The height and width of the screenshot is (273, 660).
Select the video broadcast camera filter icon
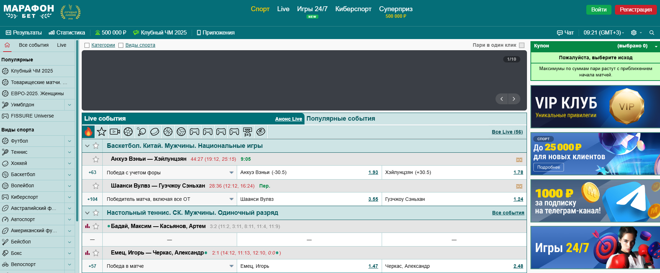[x=115, y=132]
